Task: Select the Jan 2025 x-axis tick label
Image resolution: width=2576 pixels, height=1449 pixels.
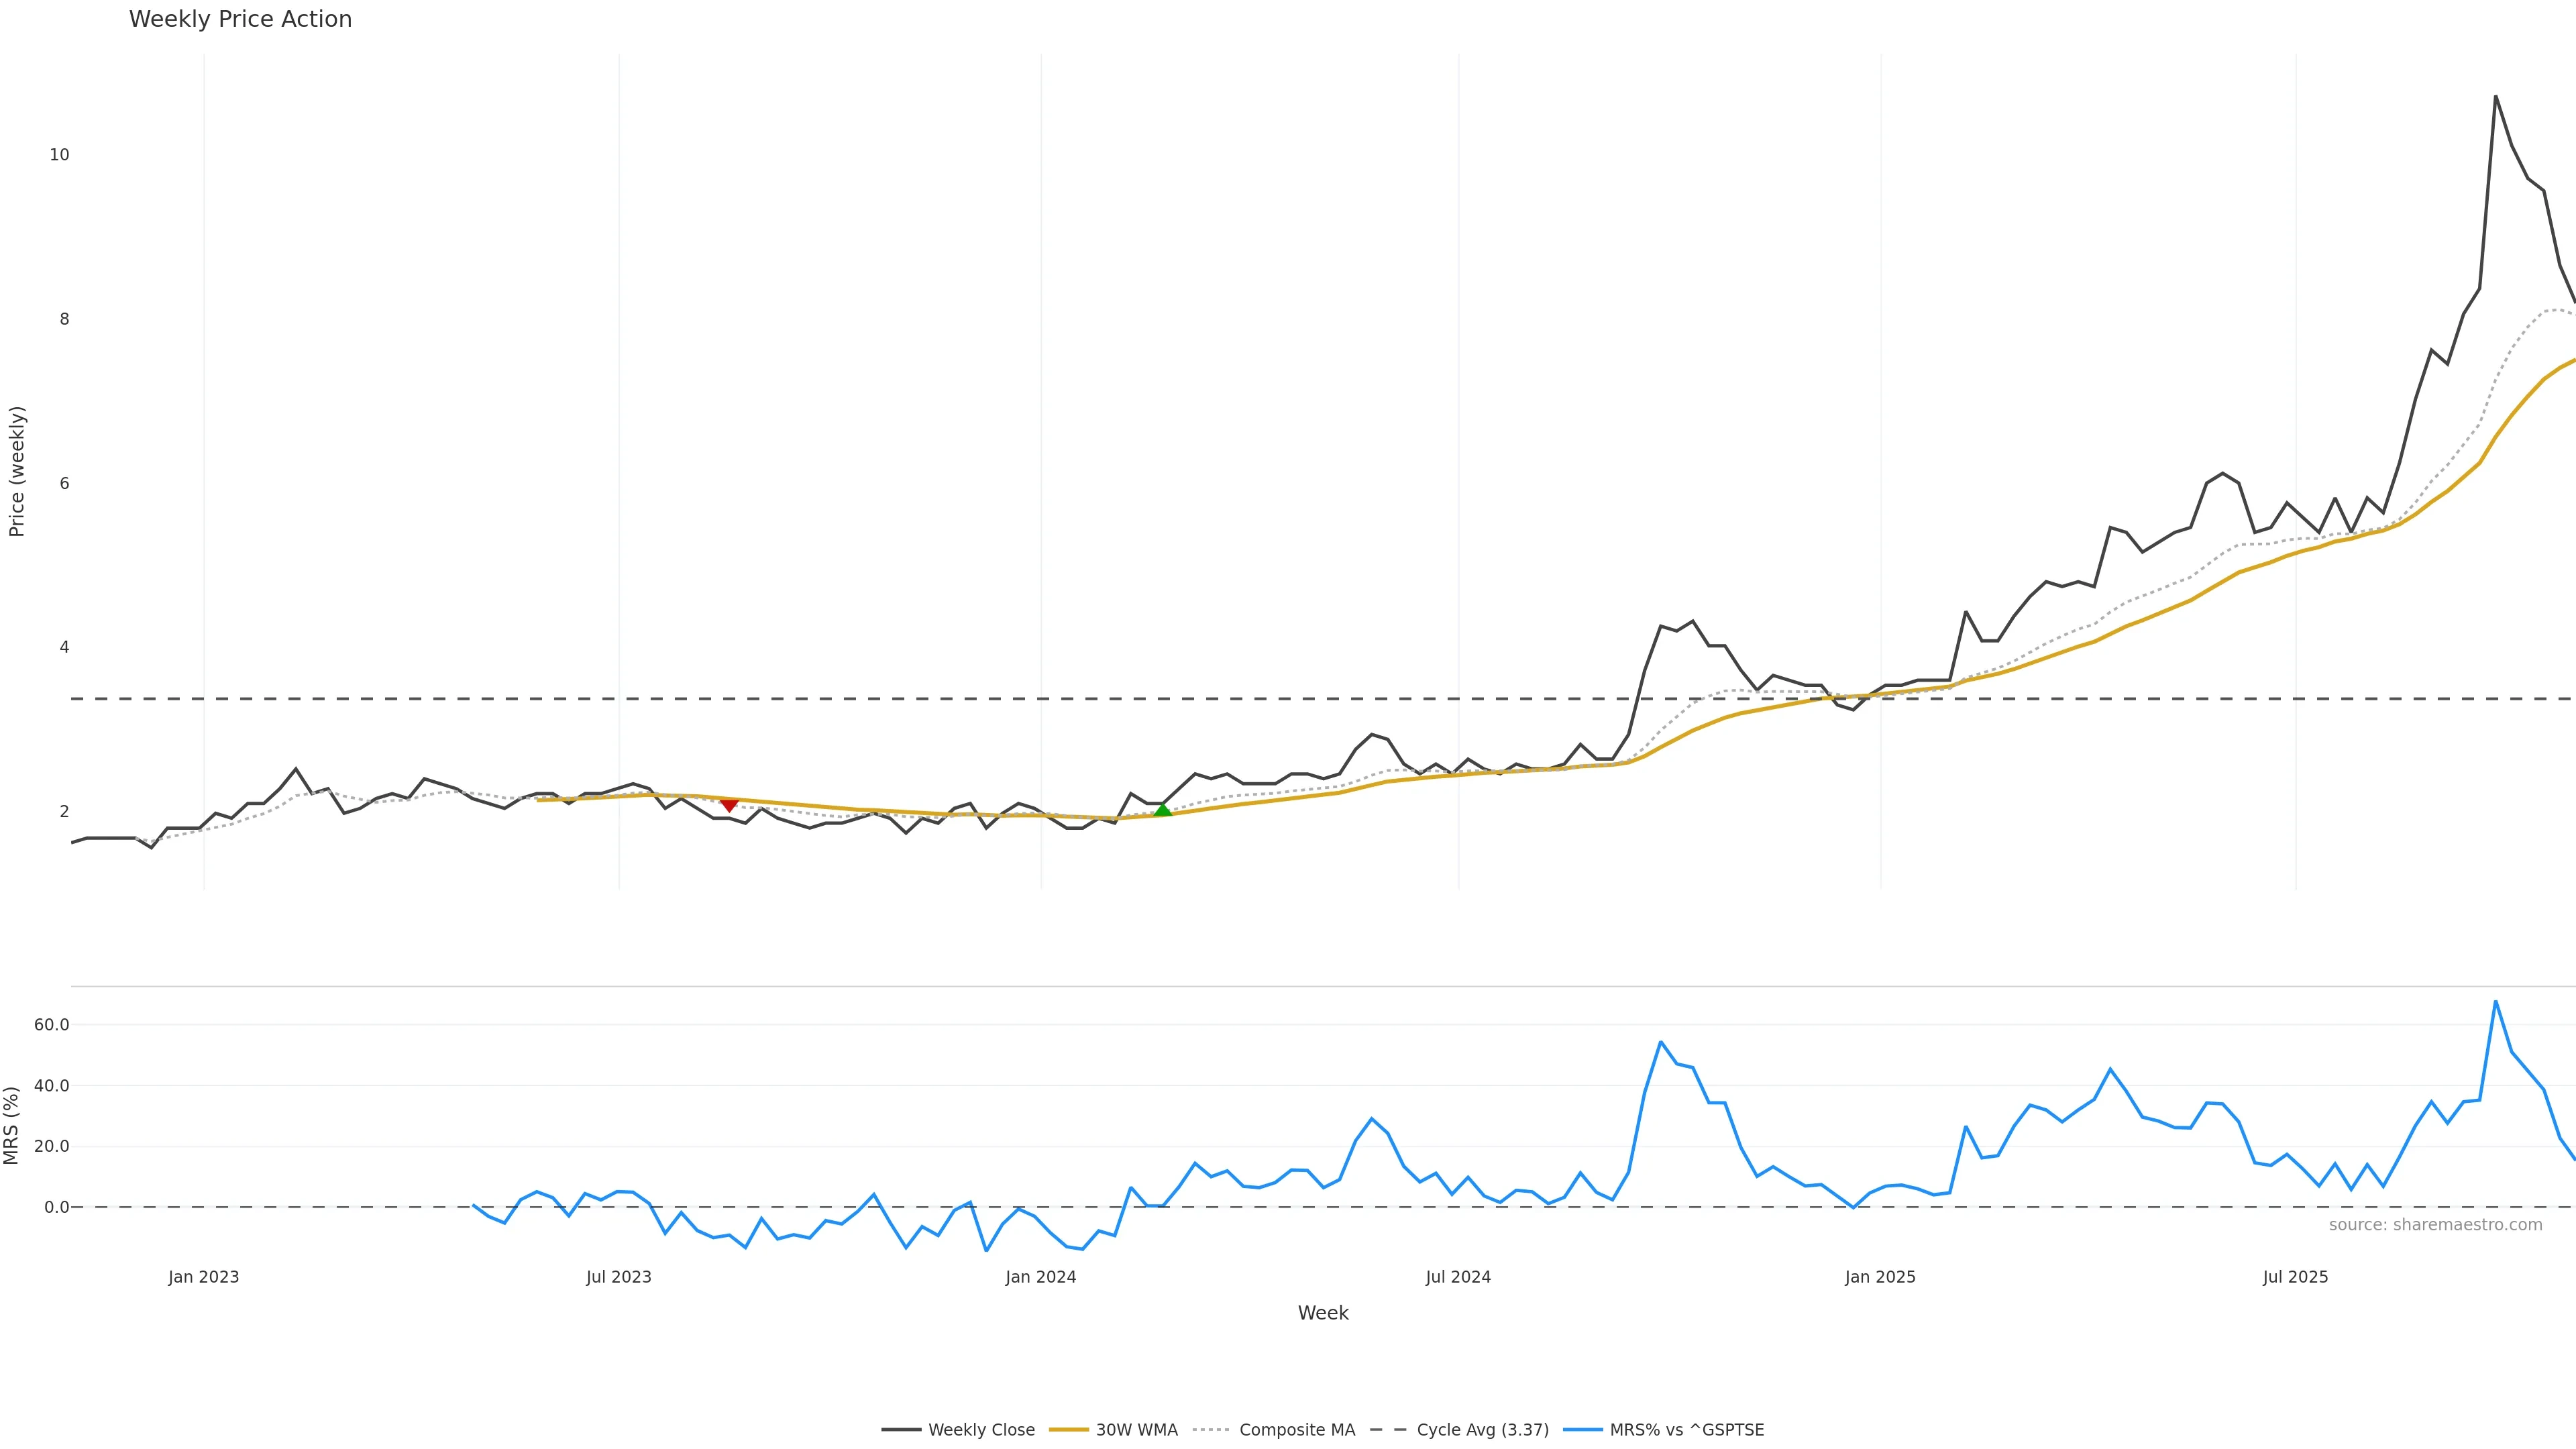Action: coord(1880,1277)
